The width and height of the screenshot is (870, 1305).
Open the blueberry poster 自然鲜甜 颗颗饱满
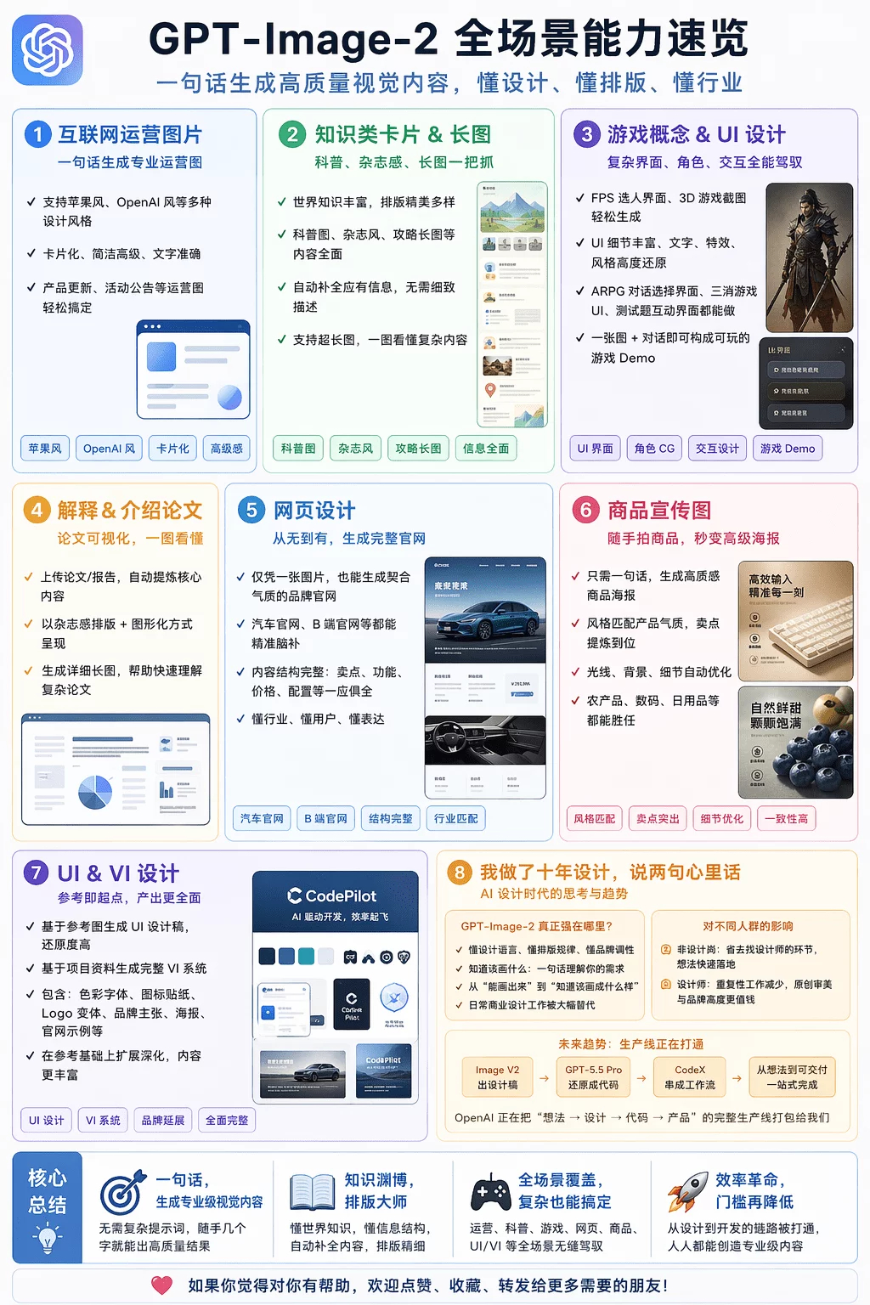click(x=796, y=743)
